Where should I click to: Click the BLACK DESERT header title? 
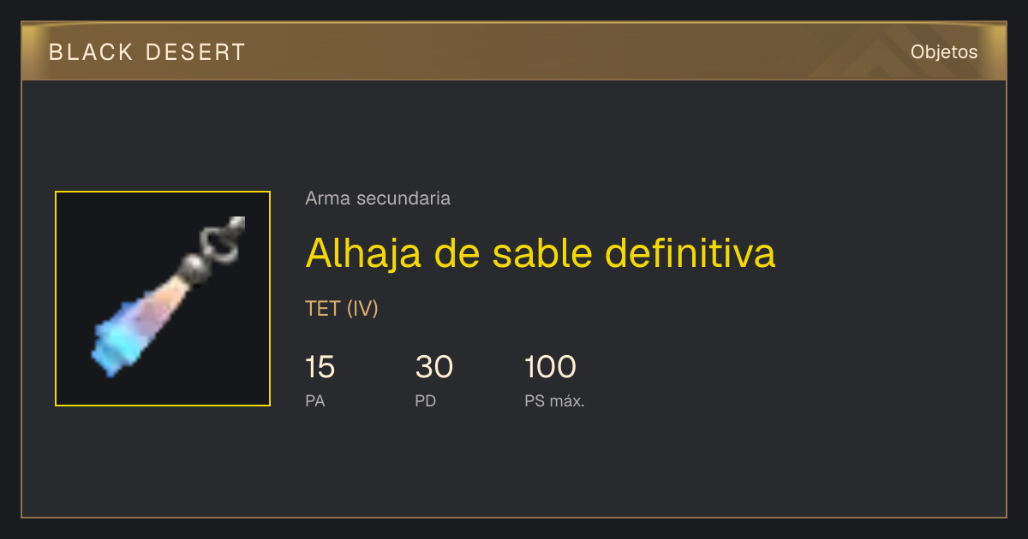[x=146, y=52]
